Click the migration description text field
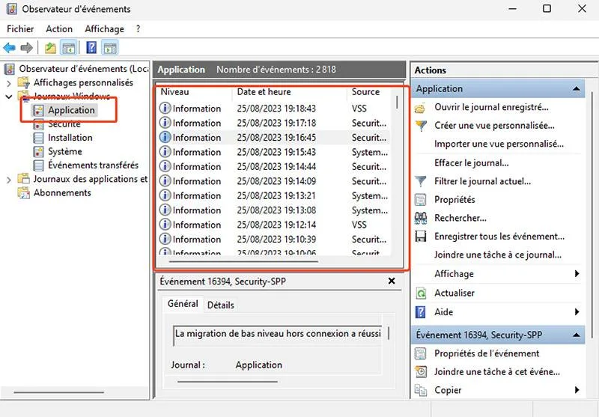Viewport: 599px width, 417px height. click(278, 334)
